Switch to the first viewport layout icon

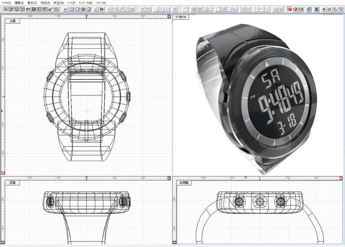click(x=6, y=9)
